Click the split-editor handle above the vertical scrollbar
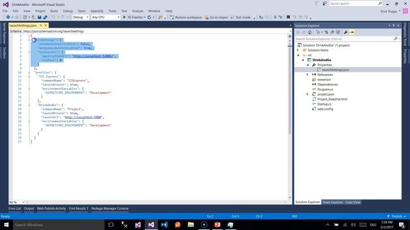 click(x=290, y=36)
